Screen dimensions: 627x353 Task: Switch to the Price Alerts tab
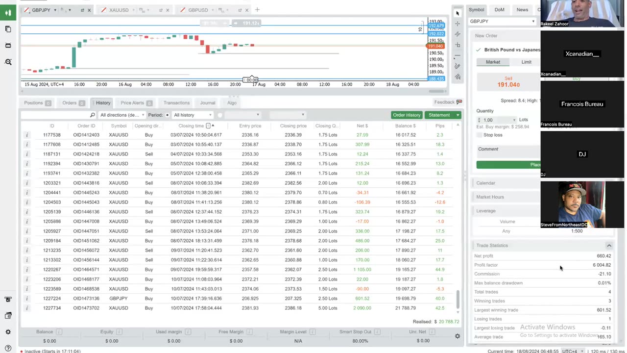point(136,102)
